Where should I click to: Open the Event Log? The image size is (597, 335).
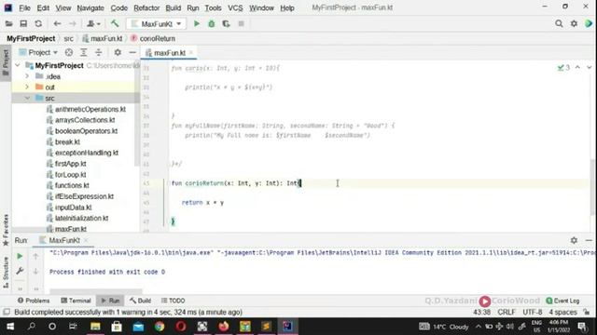tap(562, 301)
